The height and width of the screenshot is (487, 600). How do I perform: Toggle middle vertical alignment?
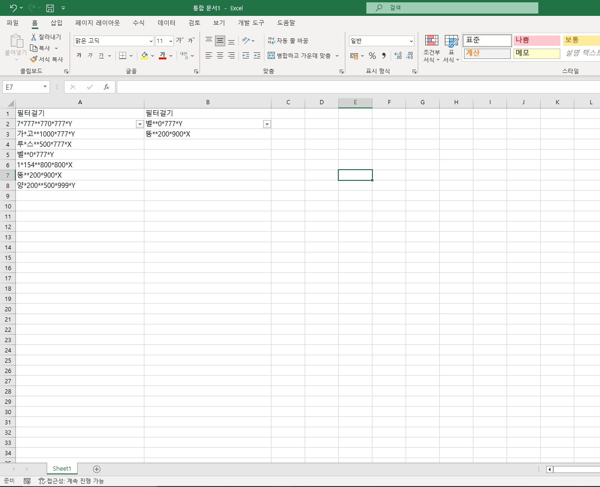[220, 41]
